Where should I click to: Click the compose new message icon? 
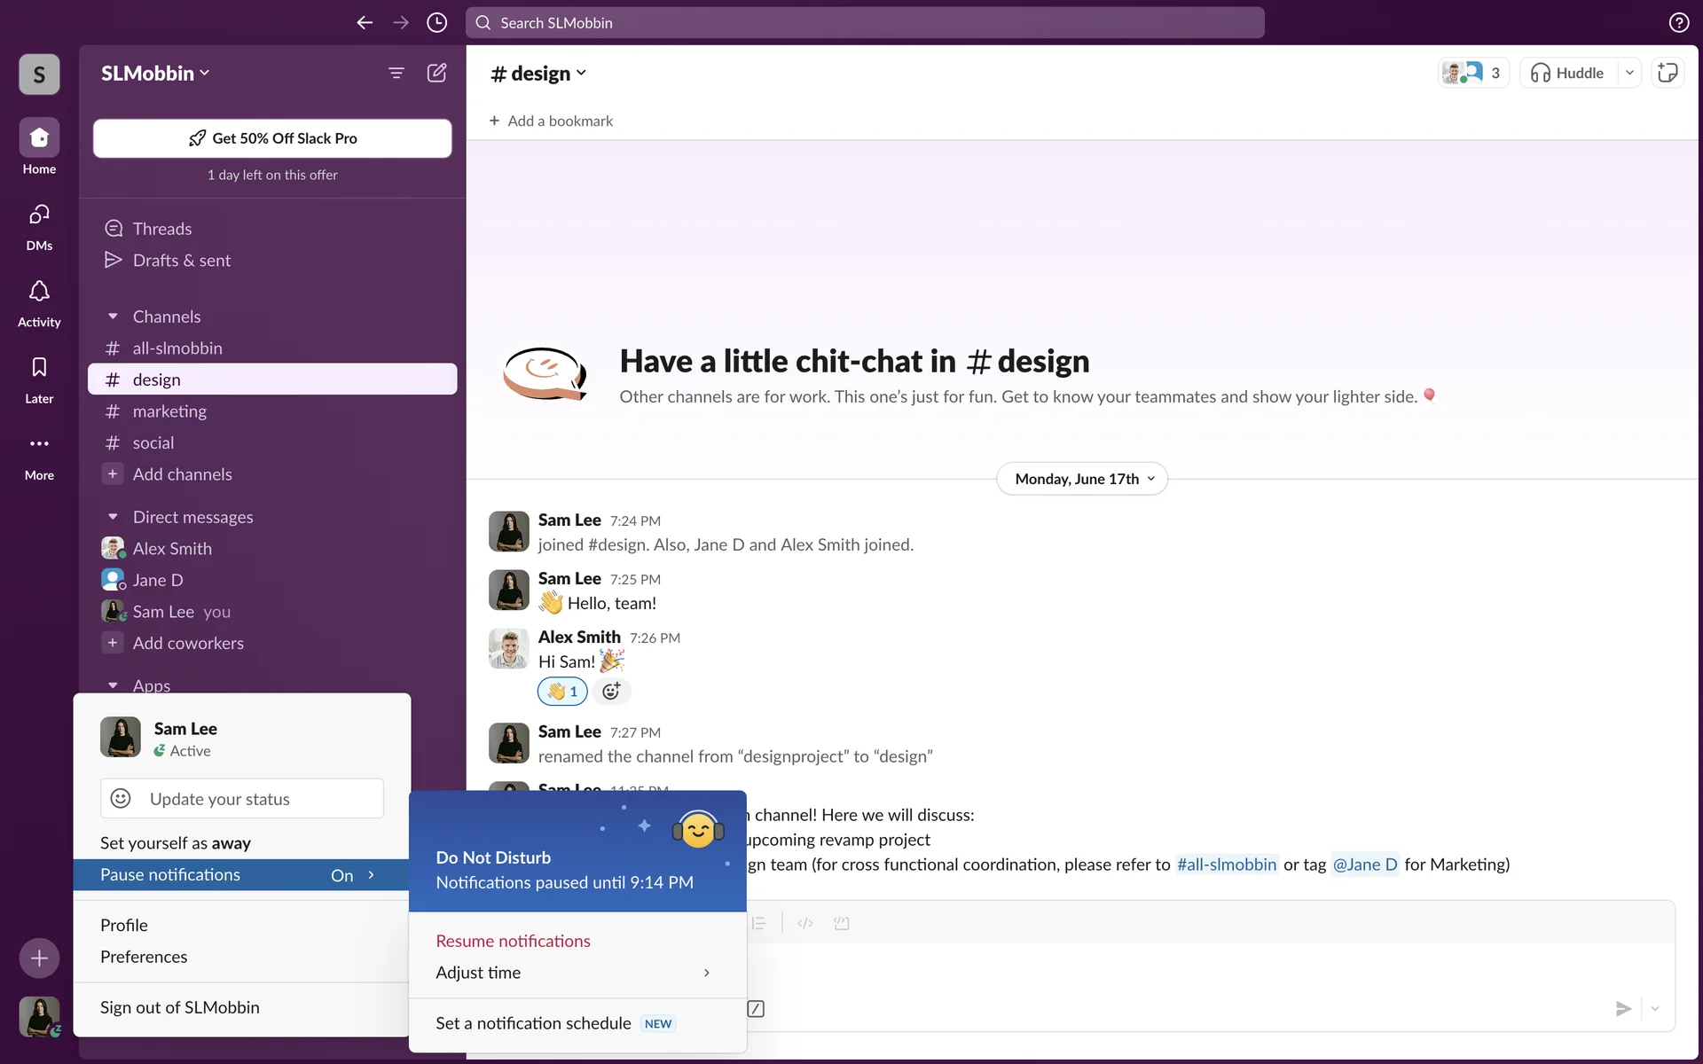(436, 73)
